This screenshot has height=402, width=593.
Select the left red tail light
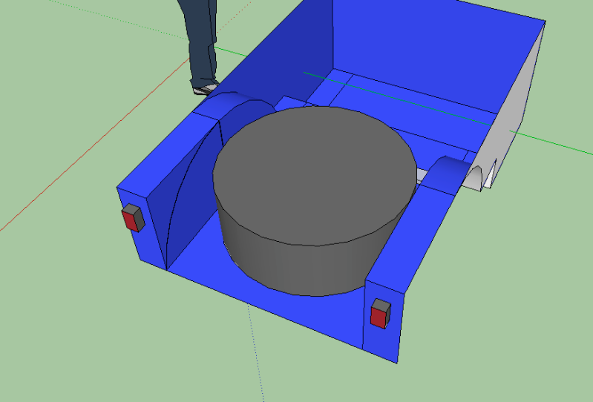[x=132, y=219]
